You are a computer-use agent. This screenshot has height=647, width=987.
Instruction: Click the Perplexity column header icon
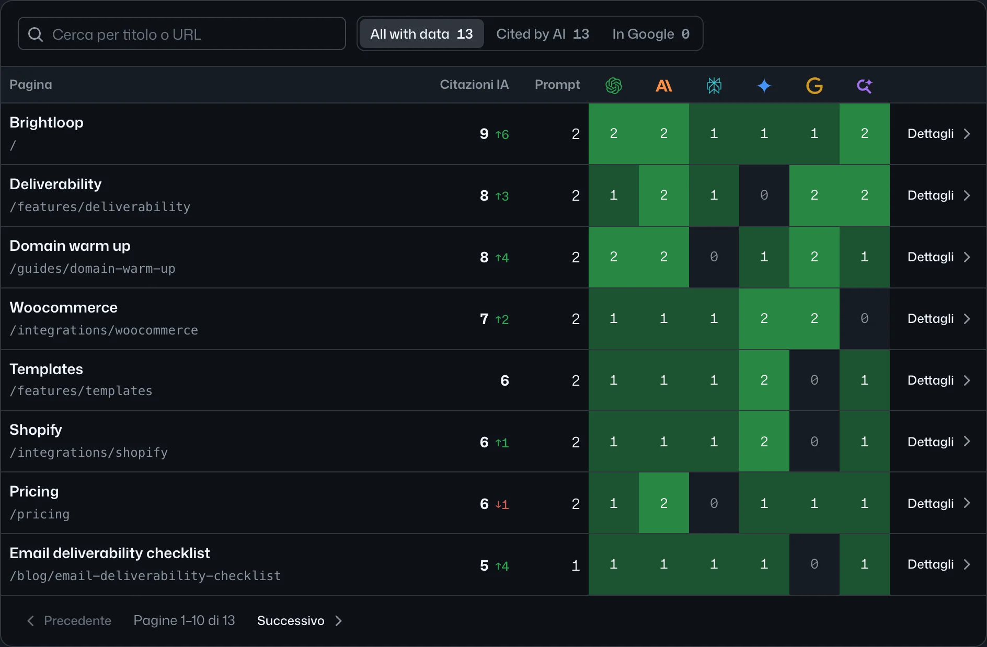(x=714, y=85)
